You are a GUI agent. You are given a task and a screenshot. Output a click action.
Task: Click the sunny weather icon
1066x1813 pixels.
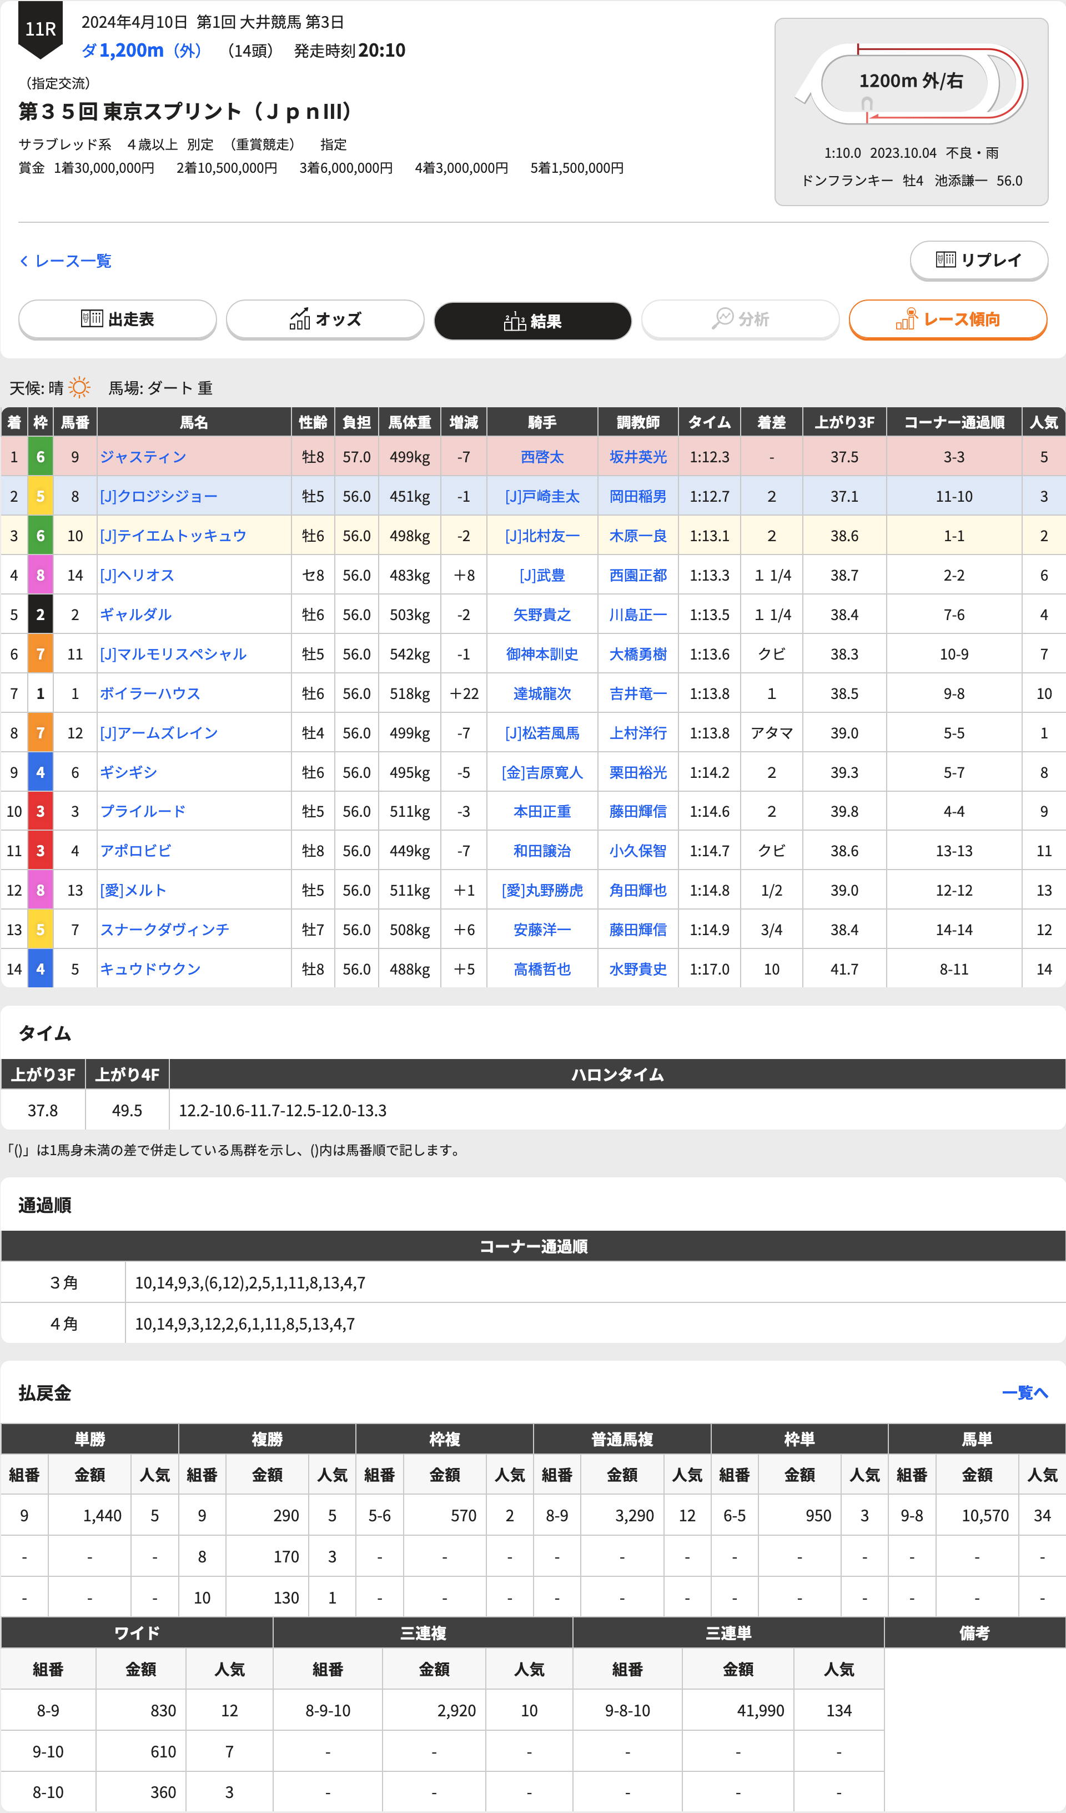(79, 387)
